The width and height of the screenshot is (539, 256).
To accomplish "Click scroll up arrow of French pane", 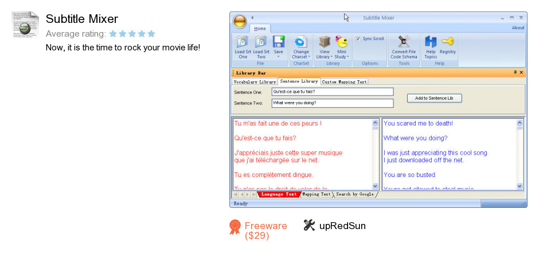I will pos(375,123).
